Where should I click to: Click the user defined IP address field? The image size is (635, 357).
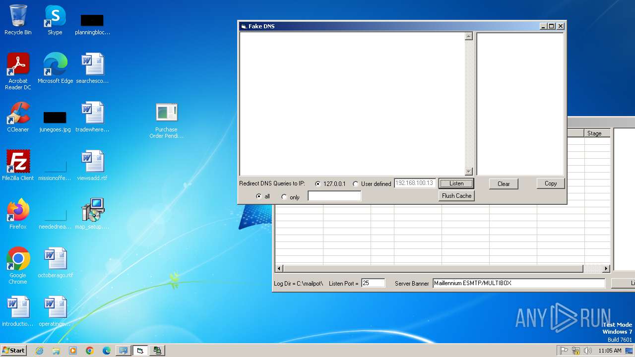(415, 183)
